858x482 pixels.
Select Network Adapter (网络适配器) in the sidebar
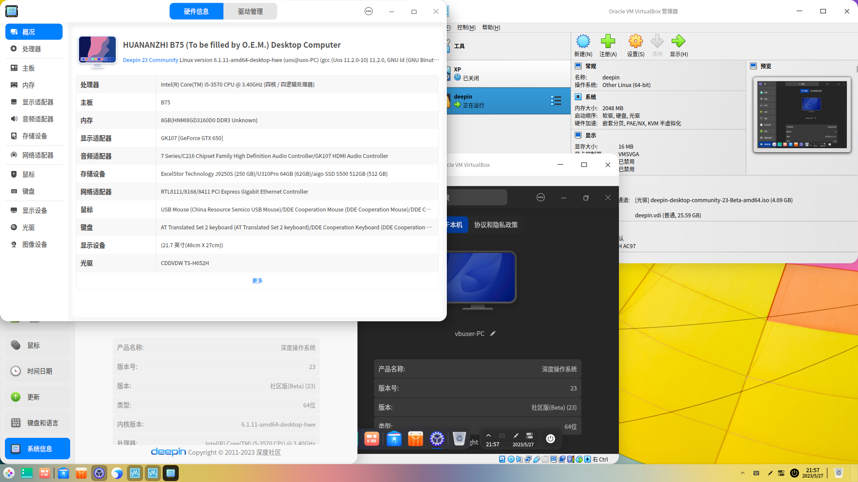pos(38,155)
